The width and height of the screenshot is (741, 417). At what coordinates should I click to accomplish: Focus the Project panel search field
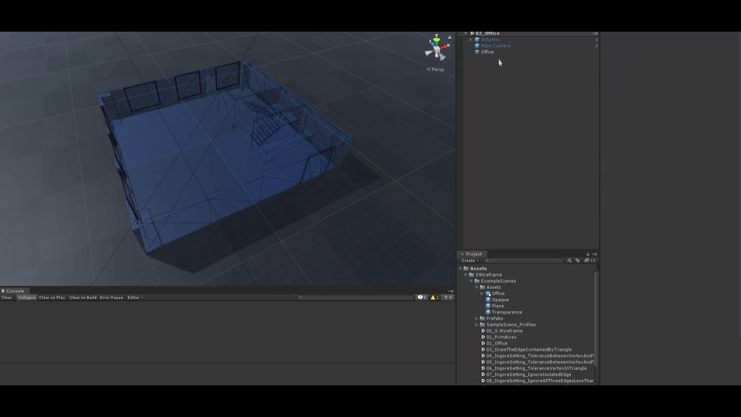523,261
